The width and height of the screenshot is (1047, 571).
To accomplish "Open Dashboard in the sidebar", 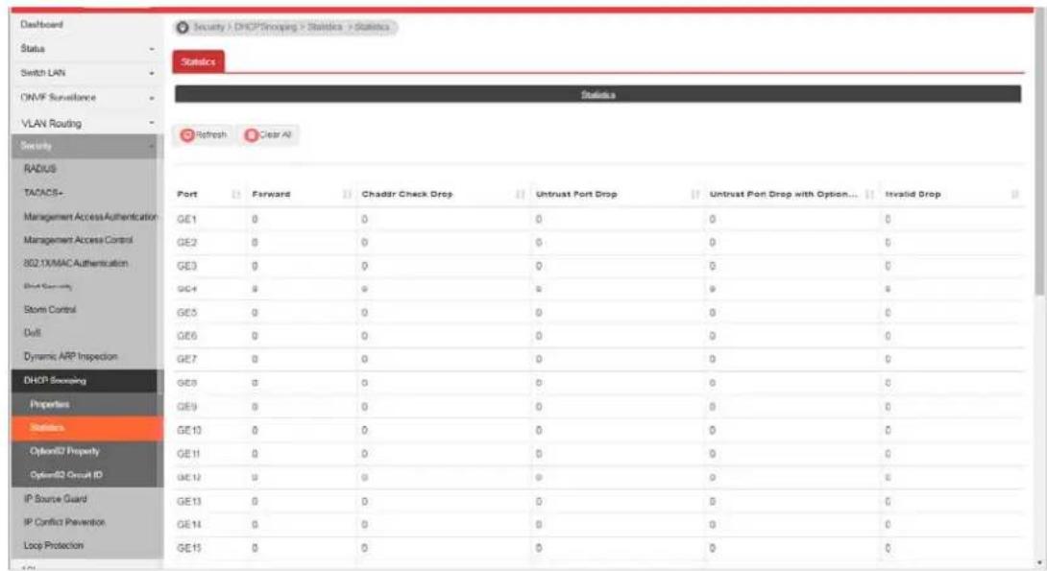I will tap(41, 25).
